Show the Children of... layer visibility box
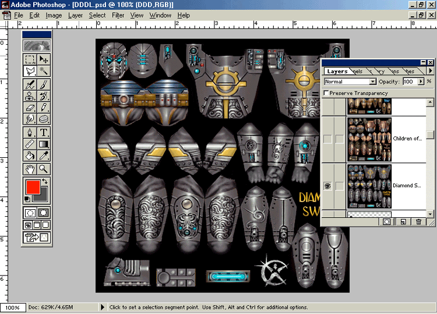The height and width of the screenshot is (314, 437). pyautogui.click(x=327, y=139)
